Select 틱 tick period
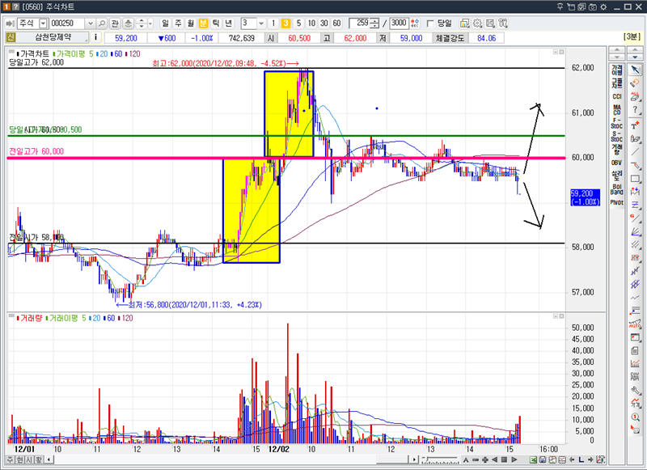This screenshot has width=647, height=470. (216, 23)
